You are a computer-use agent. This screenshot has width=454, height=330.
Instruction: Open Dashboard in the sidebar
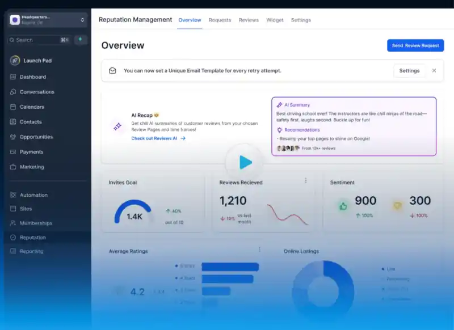[33, 77]
